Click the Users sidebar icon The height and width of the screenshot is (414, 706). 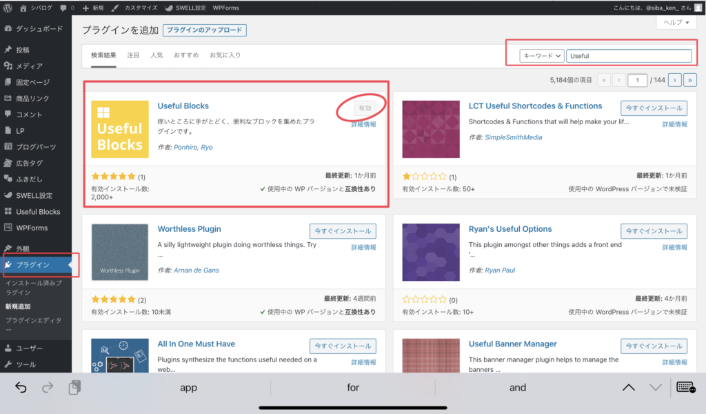8,348
